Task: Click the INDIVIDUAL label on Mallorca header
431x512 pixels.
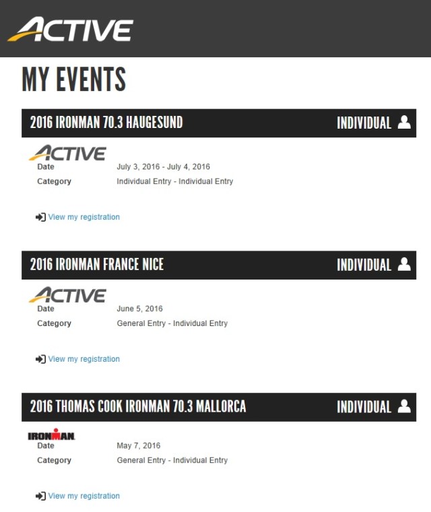Action: pyautogui.click(x=364, y=406)
